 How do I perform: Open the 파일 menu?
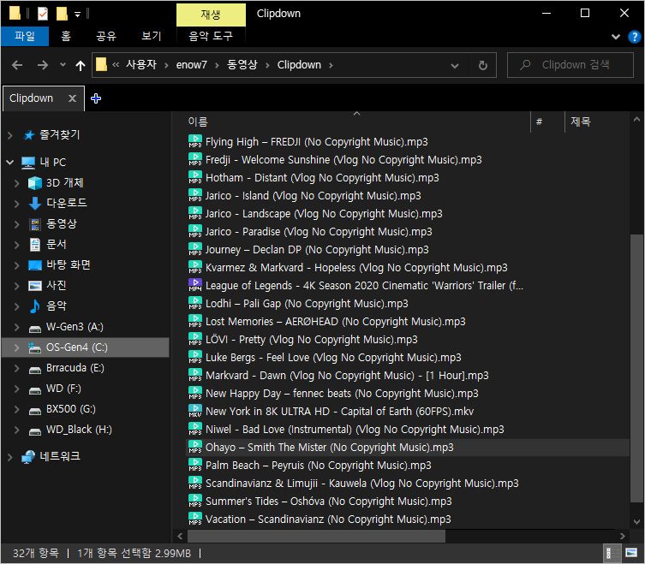pyautogui.click(x=25, y=36)
